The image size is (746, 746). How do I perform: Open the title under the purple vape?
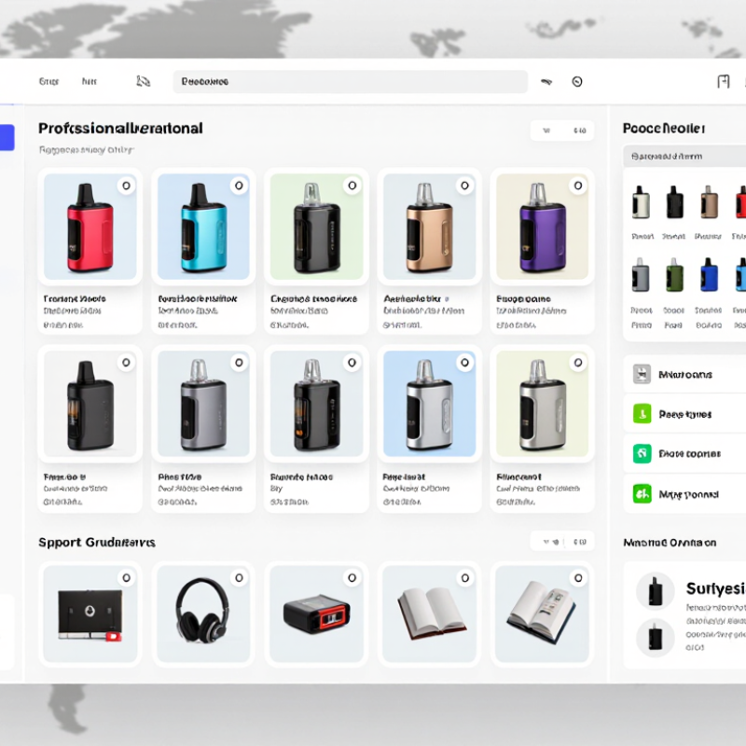click(x=523, y=298)
